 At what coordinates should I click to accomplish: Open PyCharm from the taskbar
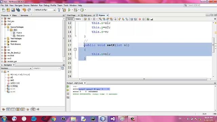point(93,119)
